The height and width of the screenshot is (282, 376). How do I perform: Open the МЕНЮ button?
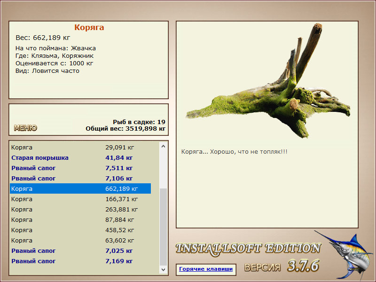[25, 128]
